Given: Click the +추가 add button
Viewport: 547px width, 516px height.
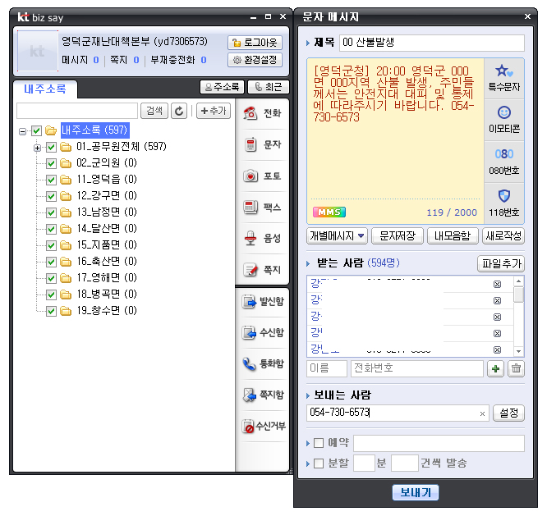Looking at the screenshot, I should coord(214,111).
